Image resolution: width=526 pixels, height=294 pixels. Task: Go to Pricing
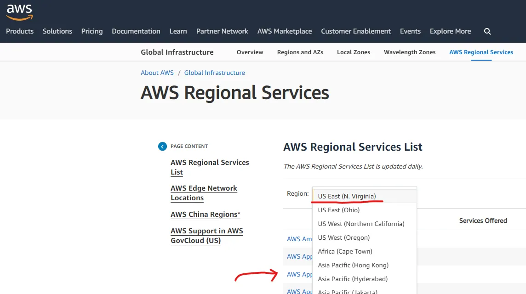92,31
